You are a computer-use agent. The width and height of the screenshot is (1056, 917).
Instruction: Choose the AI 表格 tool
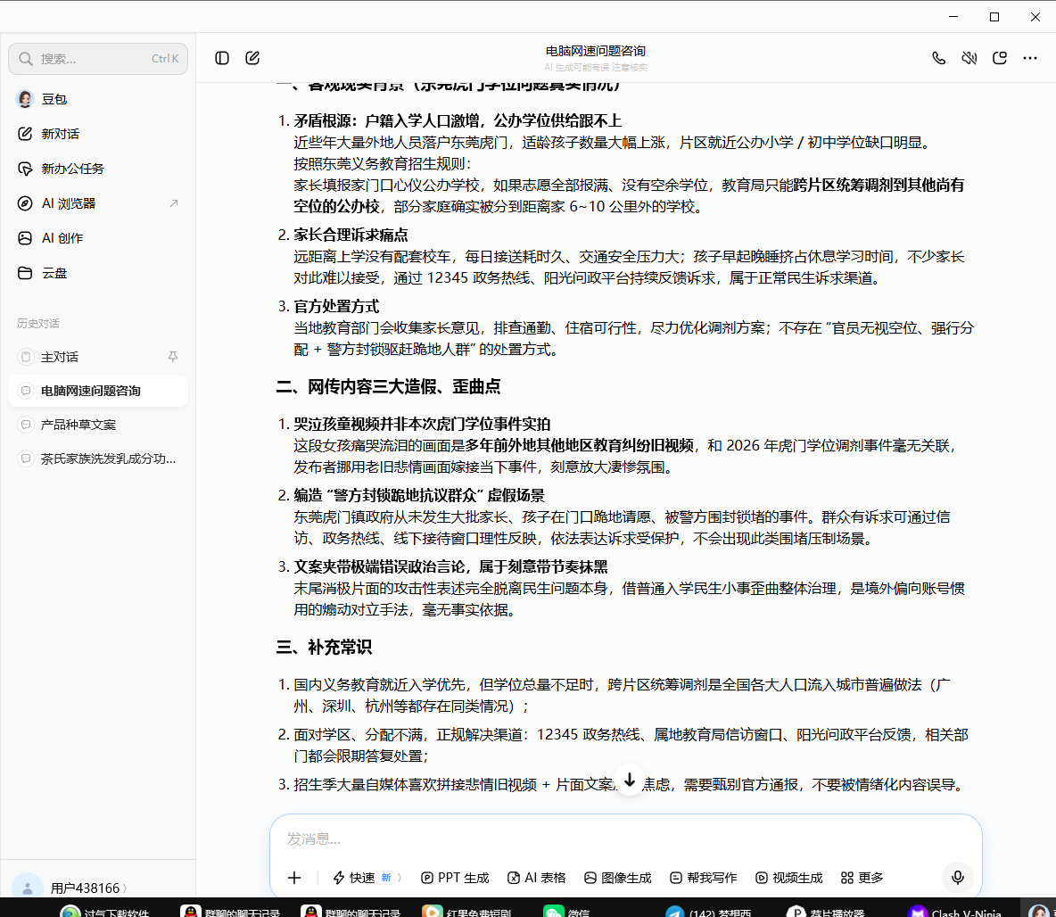tap(537, 877)
